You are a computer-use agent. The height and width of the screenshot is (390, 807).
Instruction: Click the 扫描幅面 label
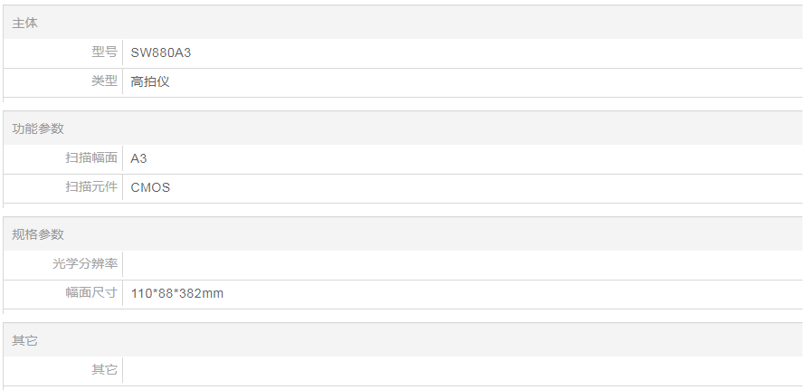pos(91,158)
